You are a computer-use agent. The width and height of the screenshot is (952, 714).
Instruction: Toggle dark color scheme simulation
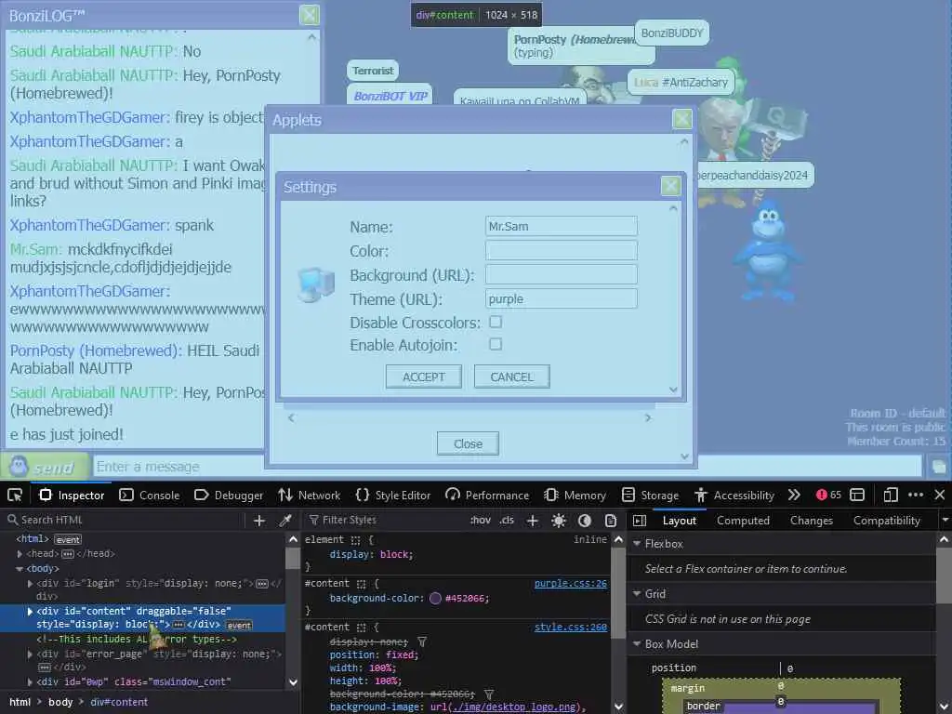[585, 521]
